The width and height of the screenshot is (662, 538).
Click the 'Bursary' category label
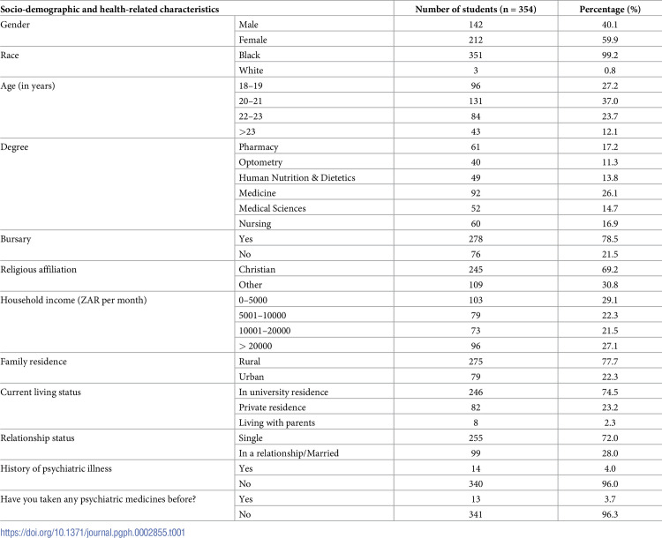[x=16, y=239]
